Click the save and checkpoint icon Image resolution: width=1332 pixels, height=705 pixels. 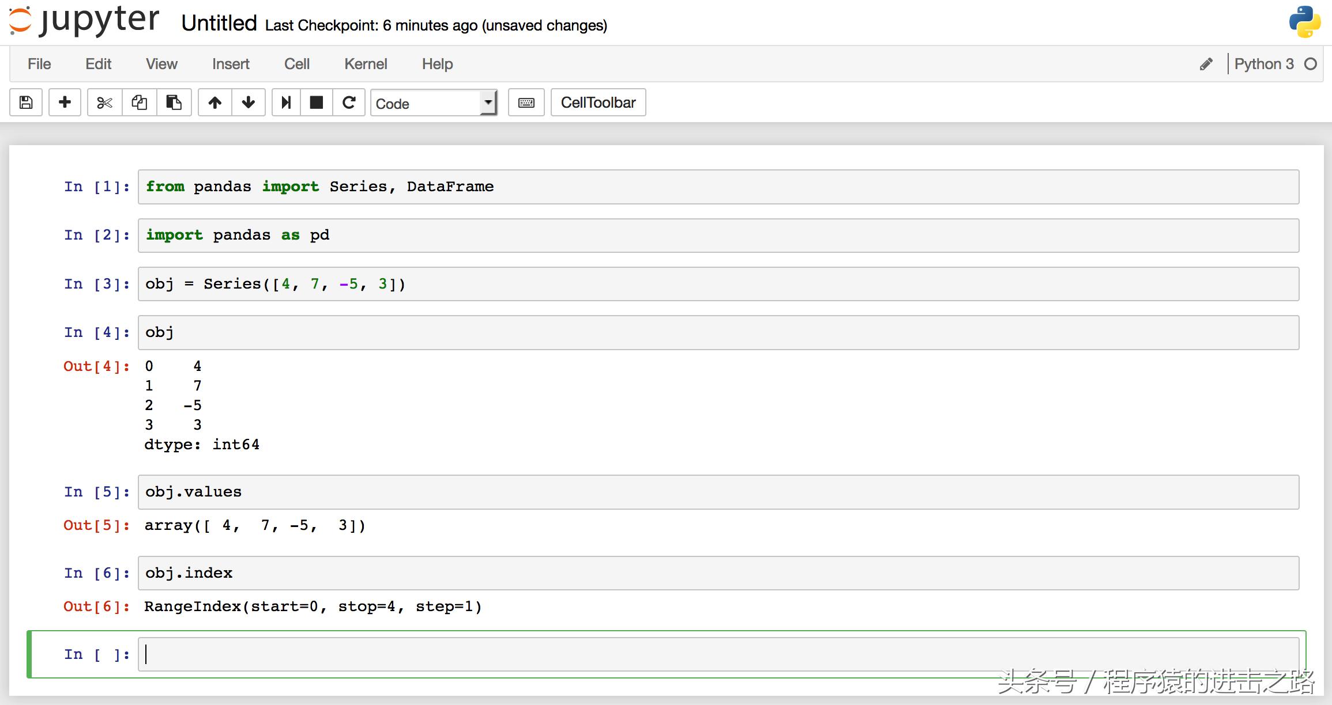pyautogui.click(x=26, y=103)
